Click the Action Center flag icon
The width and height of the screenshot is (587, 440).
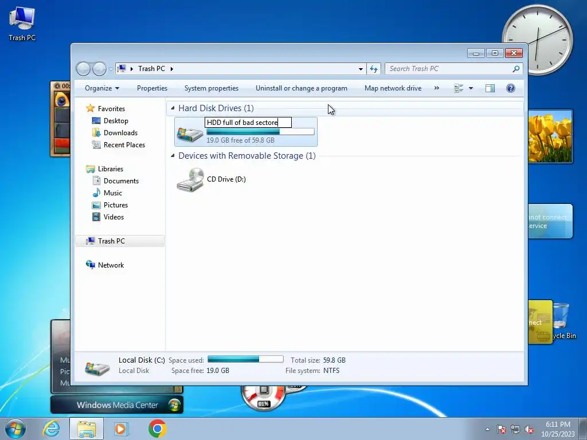502,429
